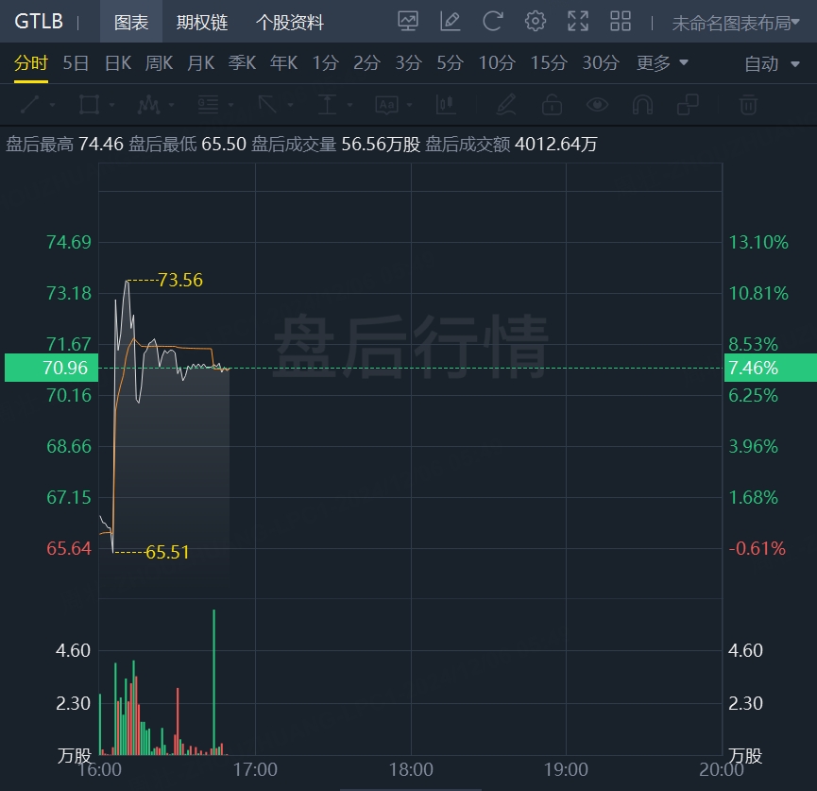Screen dimensions: 817x791
Task: Open the 自动 scale dropdown
Action: click(772, 63)
